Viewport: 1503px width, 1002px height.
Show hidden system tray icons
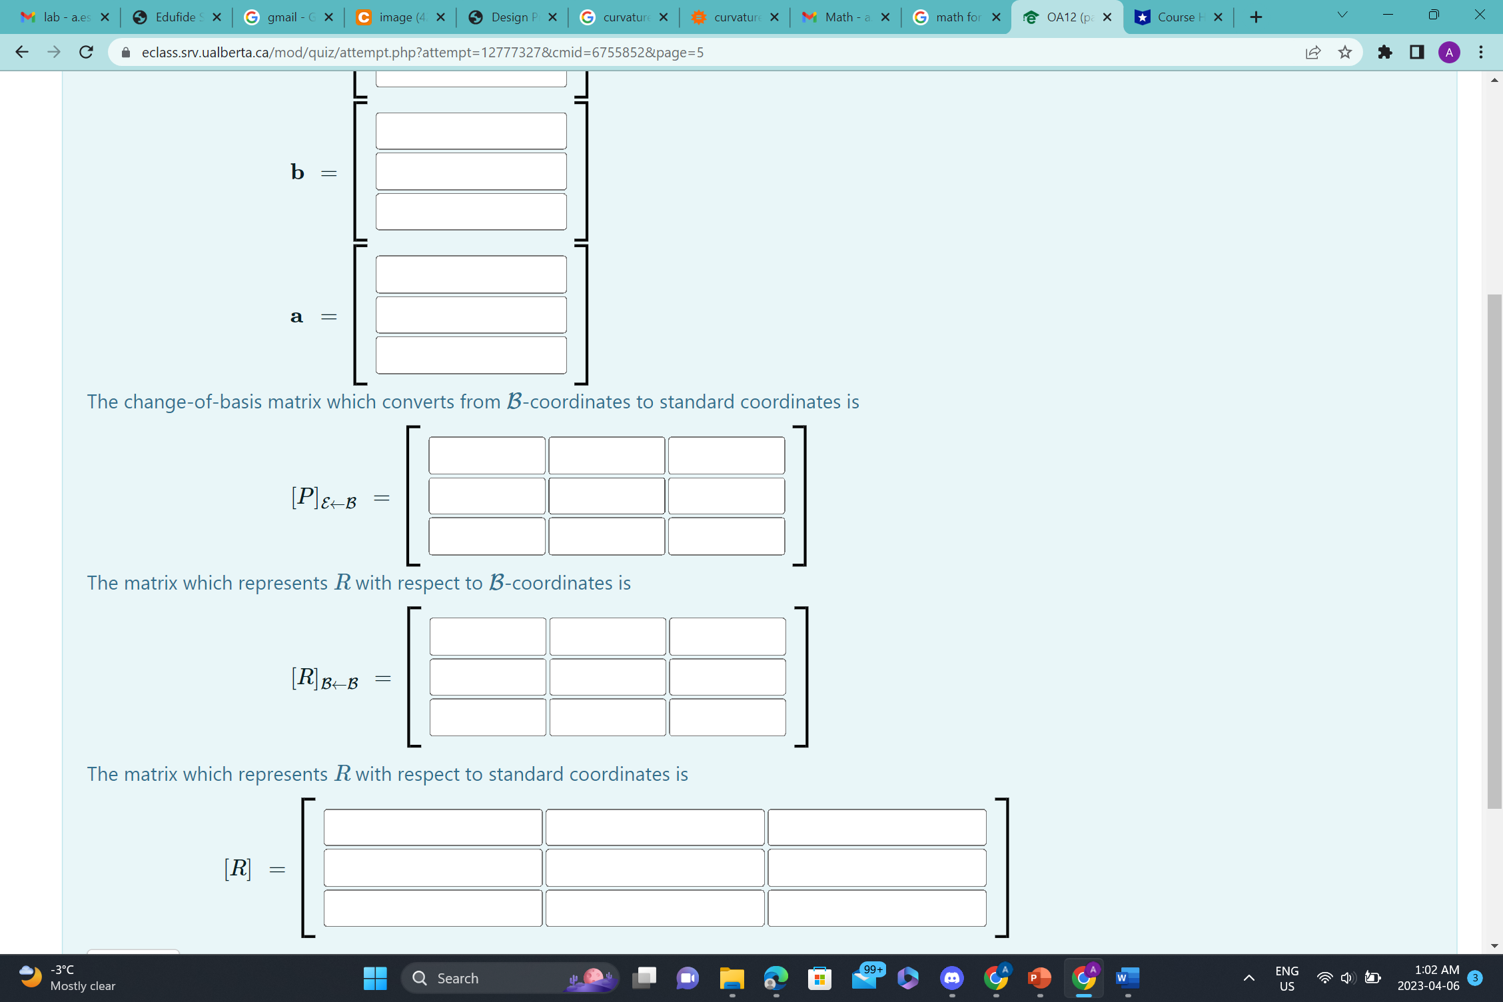point(1249,978)
